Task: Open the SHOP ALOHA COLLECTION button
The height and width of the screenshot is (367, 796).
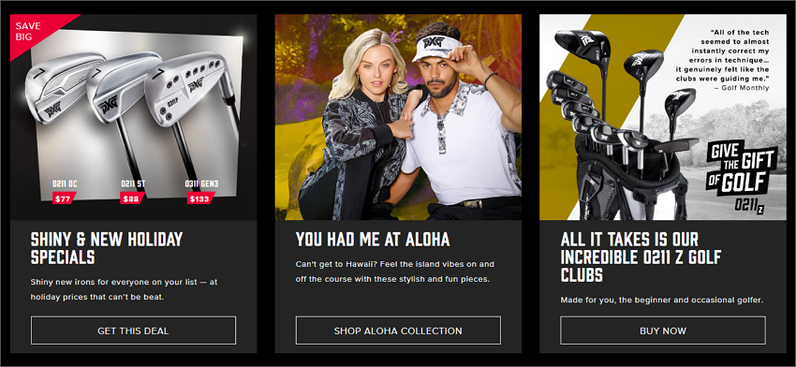Action: click(x=398, y=330)
